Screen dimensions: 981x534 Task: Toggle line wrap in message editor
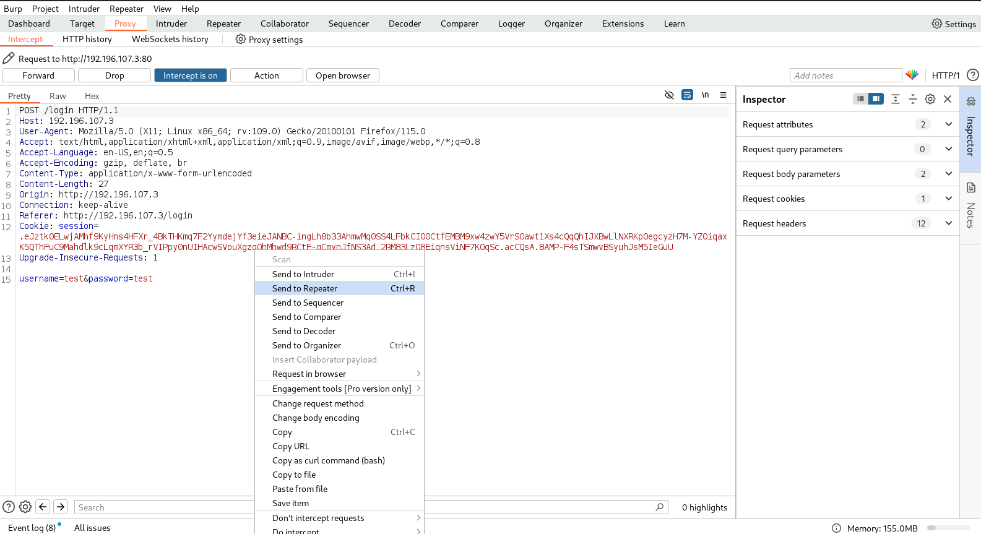click(x=687, y=95)
